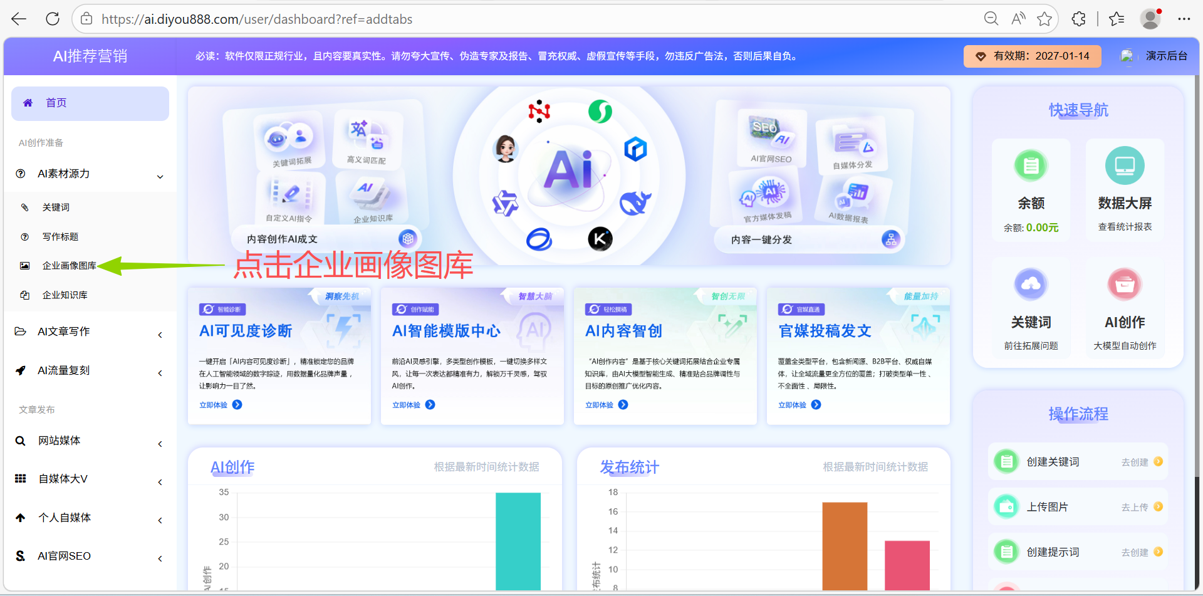
Task: Click the teal bar in AI创作 chart
Action: [518, 540]
